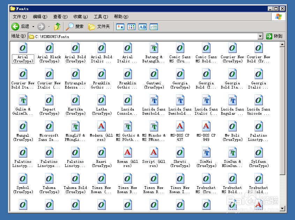295x220 pixels.
Task: Select the SimHei font icon
Action: click(206, 152)
